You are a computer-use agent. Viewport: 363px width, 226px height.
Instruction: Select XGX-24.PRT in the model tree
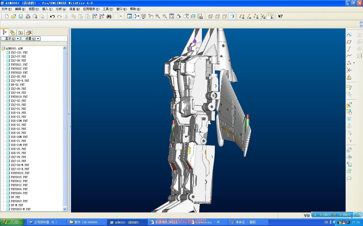[x=18, y=113]
